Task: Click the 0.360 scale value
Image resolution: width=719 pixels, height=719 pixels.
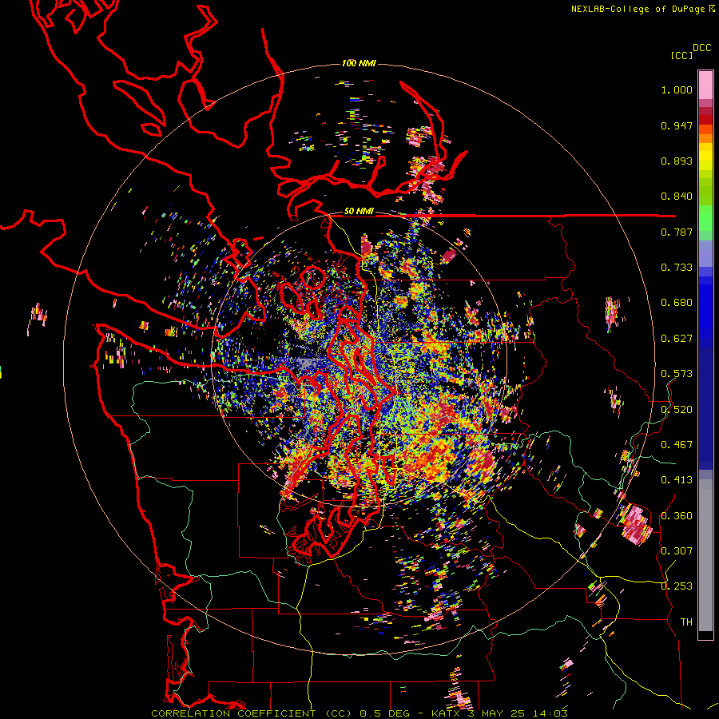Action: click(677, 516)
